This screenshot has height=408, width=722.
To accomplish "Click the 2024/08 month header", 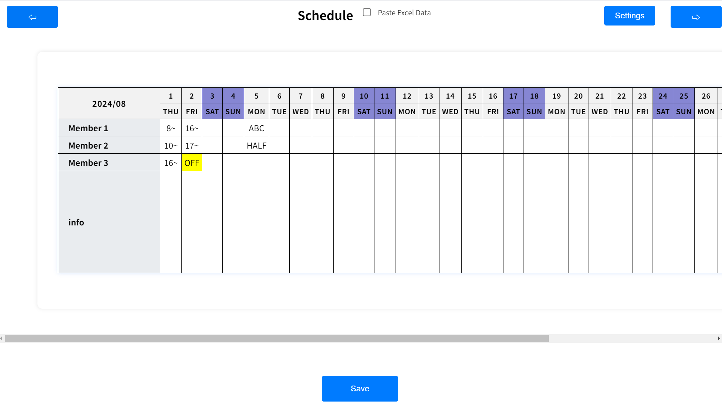I will click(x=109, y=103).
